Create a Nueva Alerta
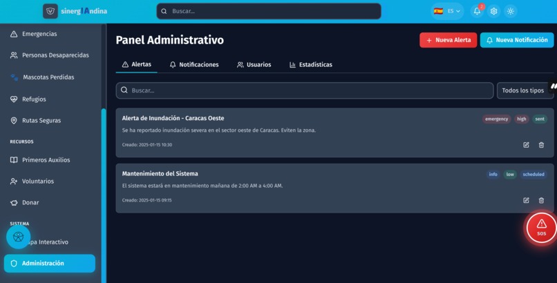The height and width of the screenshot is (283, 557). pos(449,40)
